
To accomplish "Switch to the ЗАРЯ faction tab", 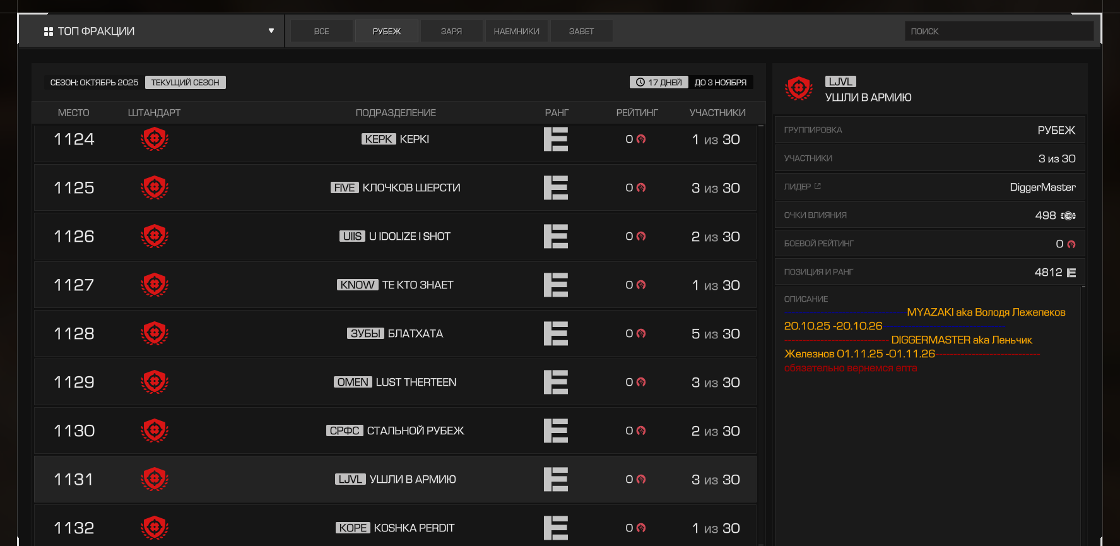I will pyautogui.click(x=451, y=31).
